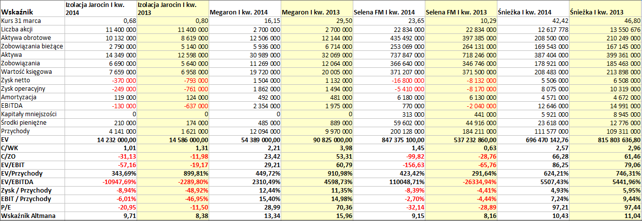The width and height of the screenshot is (642, 221).
Task: Select cell with value 4 141 000
Action: pyautogui.click(x=100, y=131)
